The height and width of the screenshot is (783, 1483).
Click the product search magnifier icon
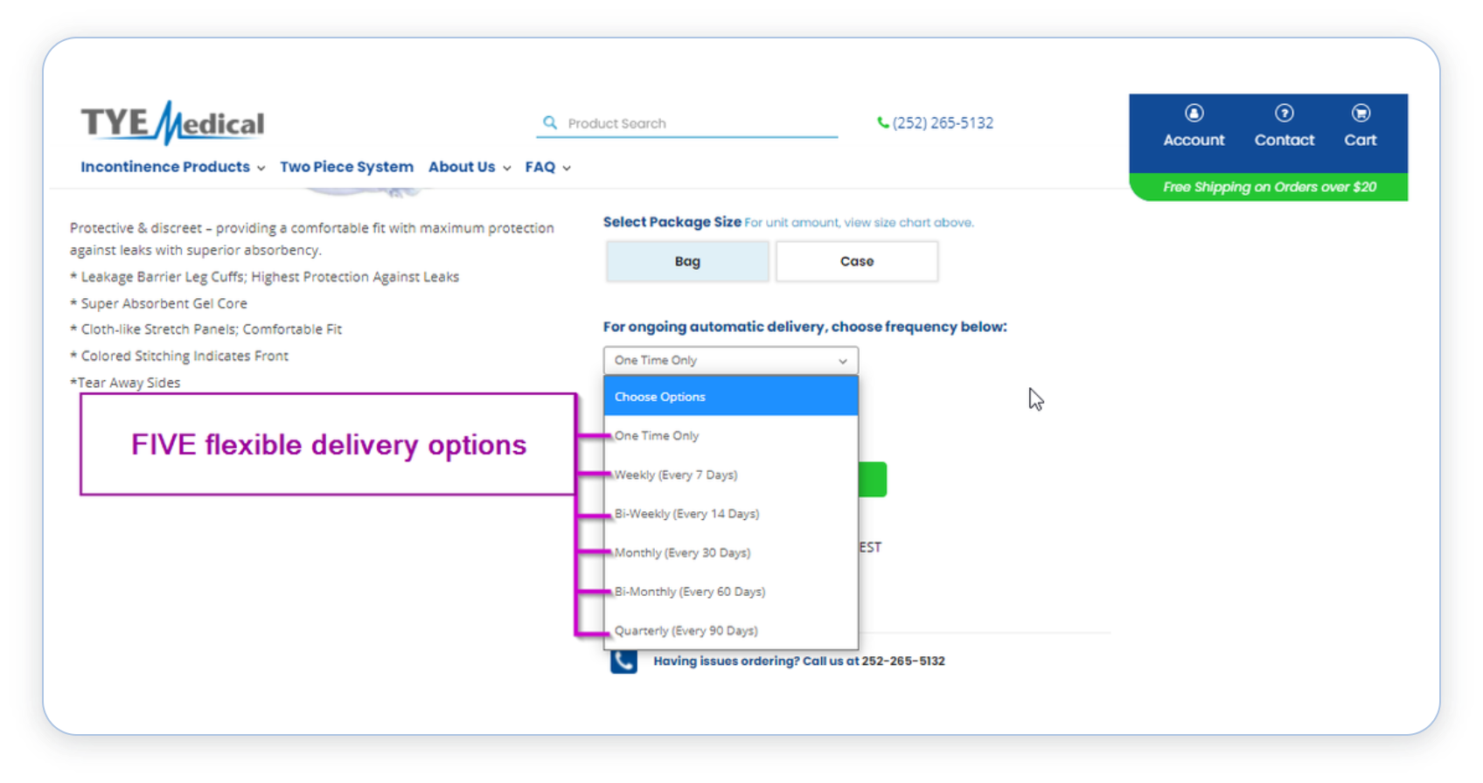(550, 123)
